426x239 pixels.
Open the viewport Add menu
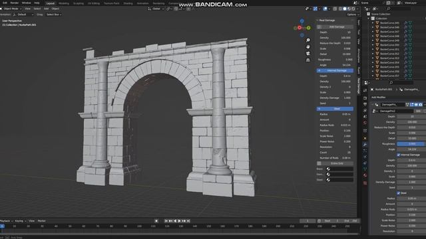pyautogui.click(x=46, y=9)
